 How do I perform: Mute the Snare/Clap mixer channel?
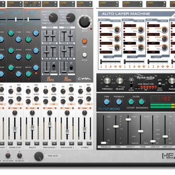[19, 143]
